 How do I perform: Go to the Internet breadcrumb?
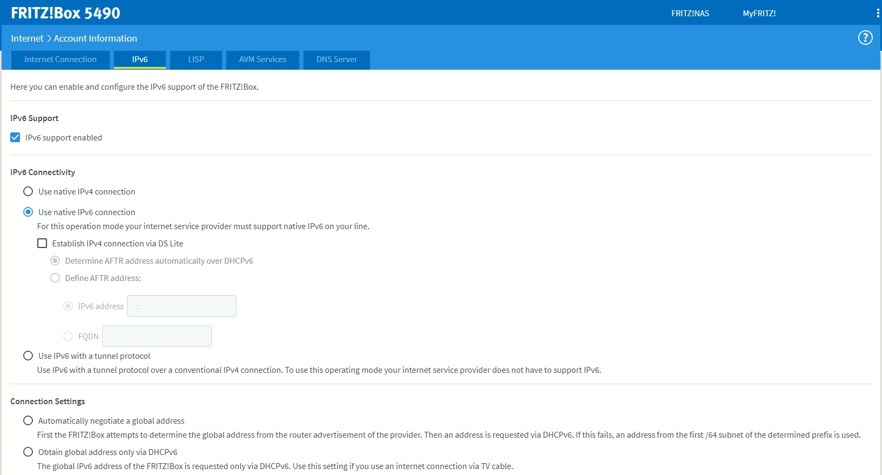pos(27,38)
